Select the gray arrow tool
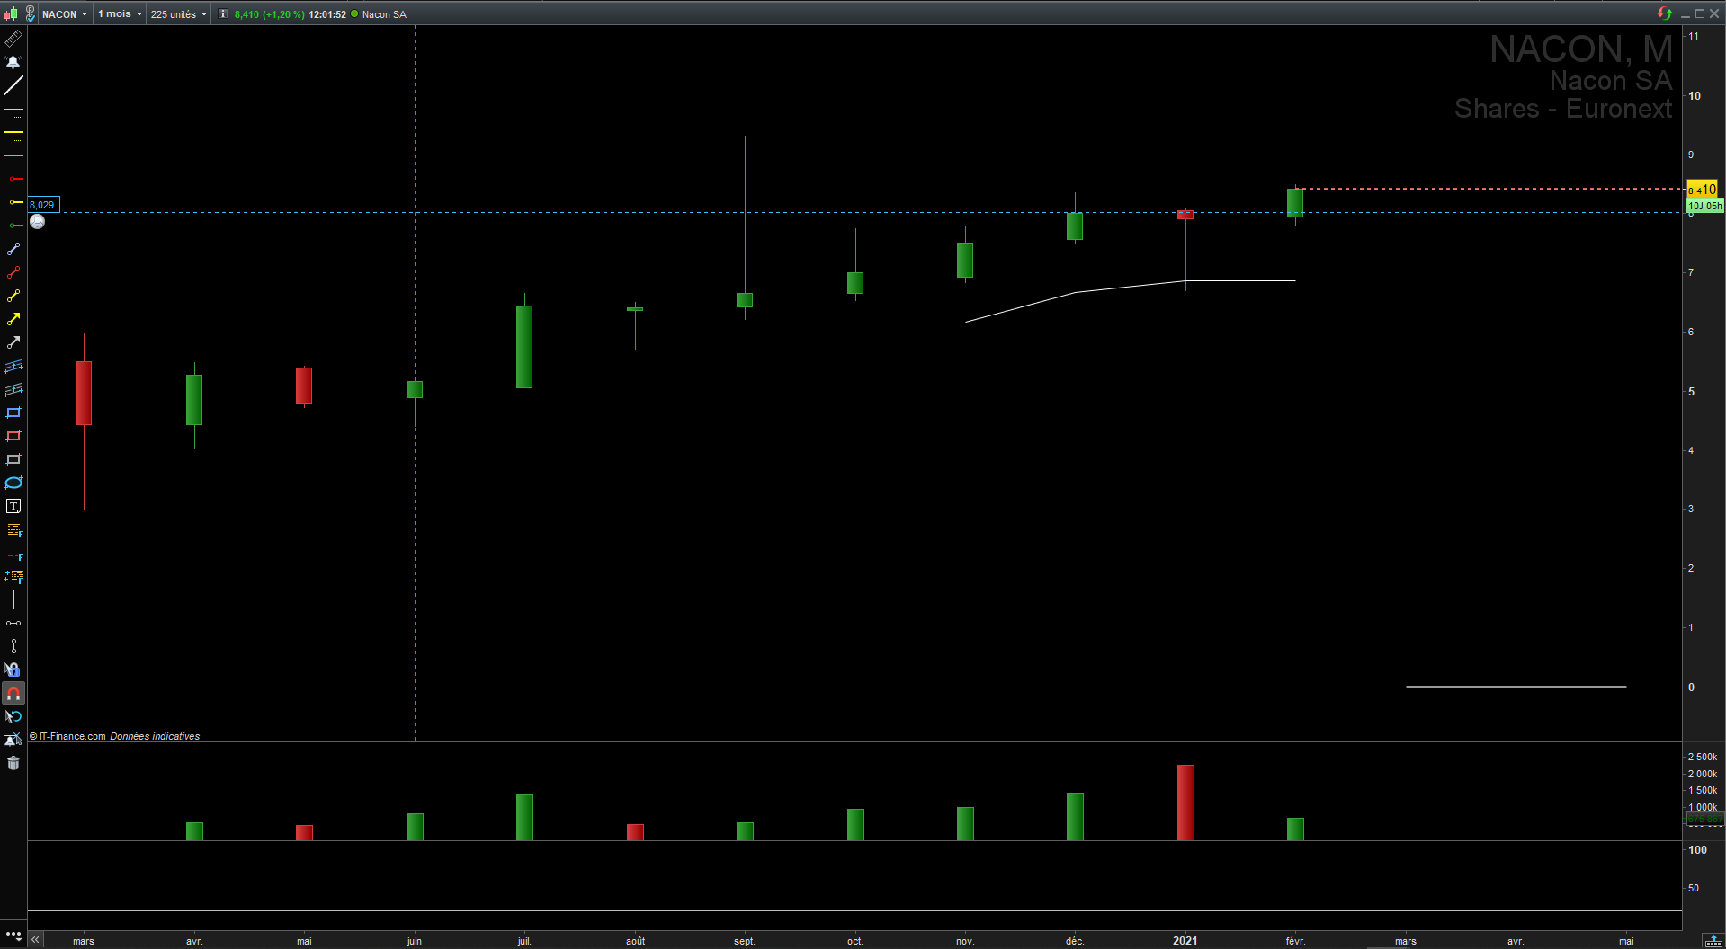 click(13, 342)
